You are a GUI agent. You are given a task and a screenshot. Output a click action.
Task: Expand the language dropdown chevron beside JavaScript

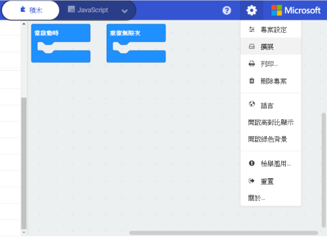124,11
